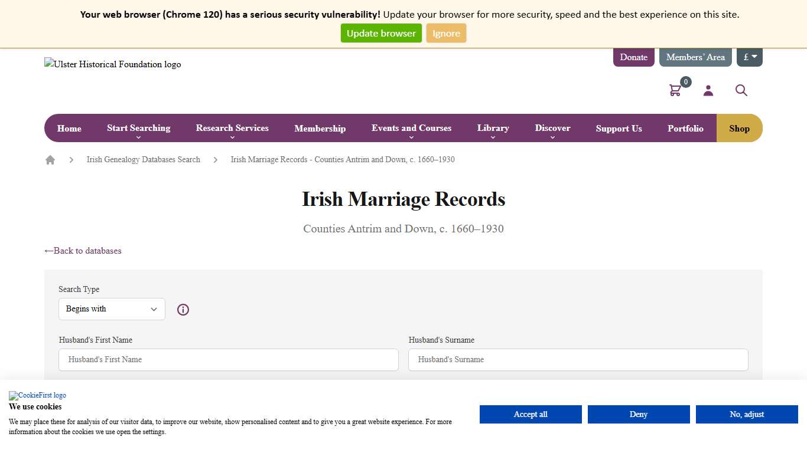Expand the Discover navigation menu
The image size is (807, 453).
point(552,128)
